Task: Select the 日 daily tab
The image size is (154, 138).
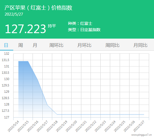Action: coord(6,45)
